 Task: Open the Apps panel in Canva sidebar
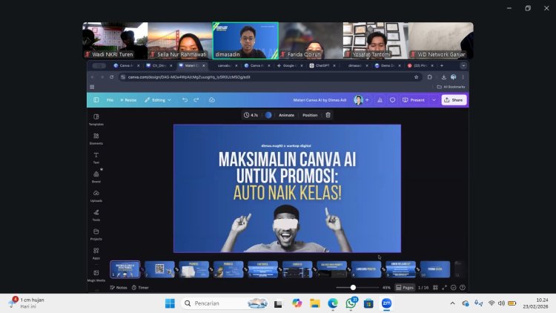(x=96, y=254)
